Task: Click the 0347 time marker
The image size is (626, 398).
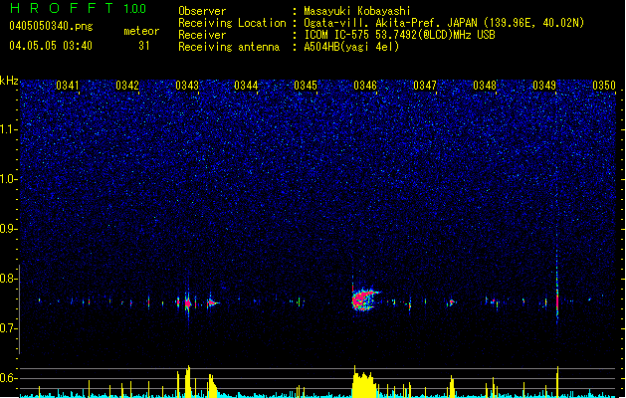Action: click(425, 85)
